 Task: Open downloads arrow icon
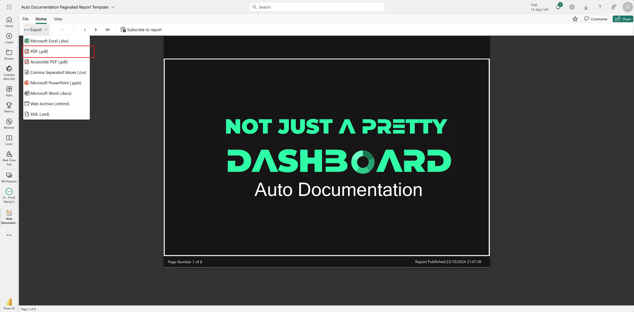[x=586, y=7]
